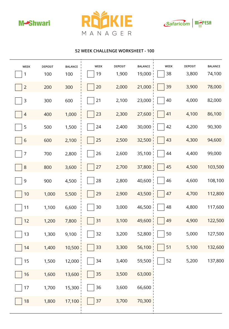Mark week 19 as completed
This screenshot has height=329, width=229.
point(91,74)
